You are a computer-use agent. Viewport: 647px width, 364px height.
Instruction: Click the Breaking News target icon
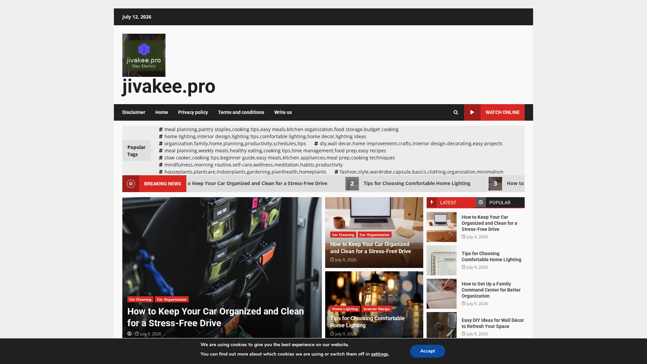click(131, 184)
